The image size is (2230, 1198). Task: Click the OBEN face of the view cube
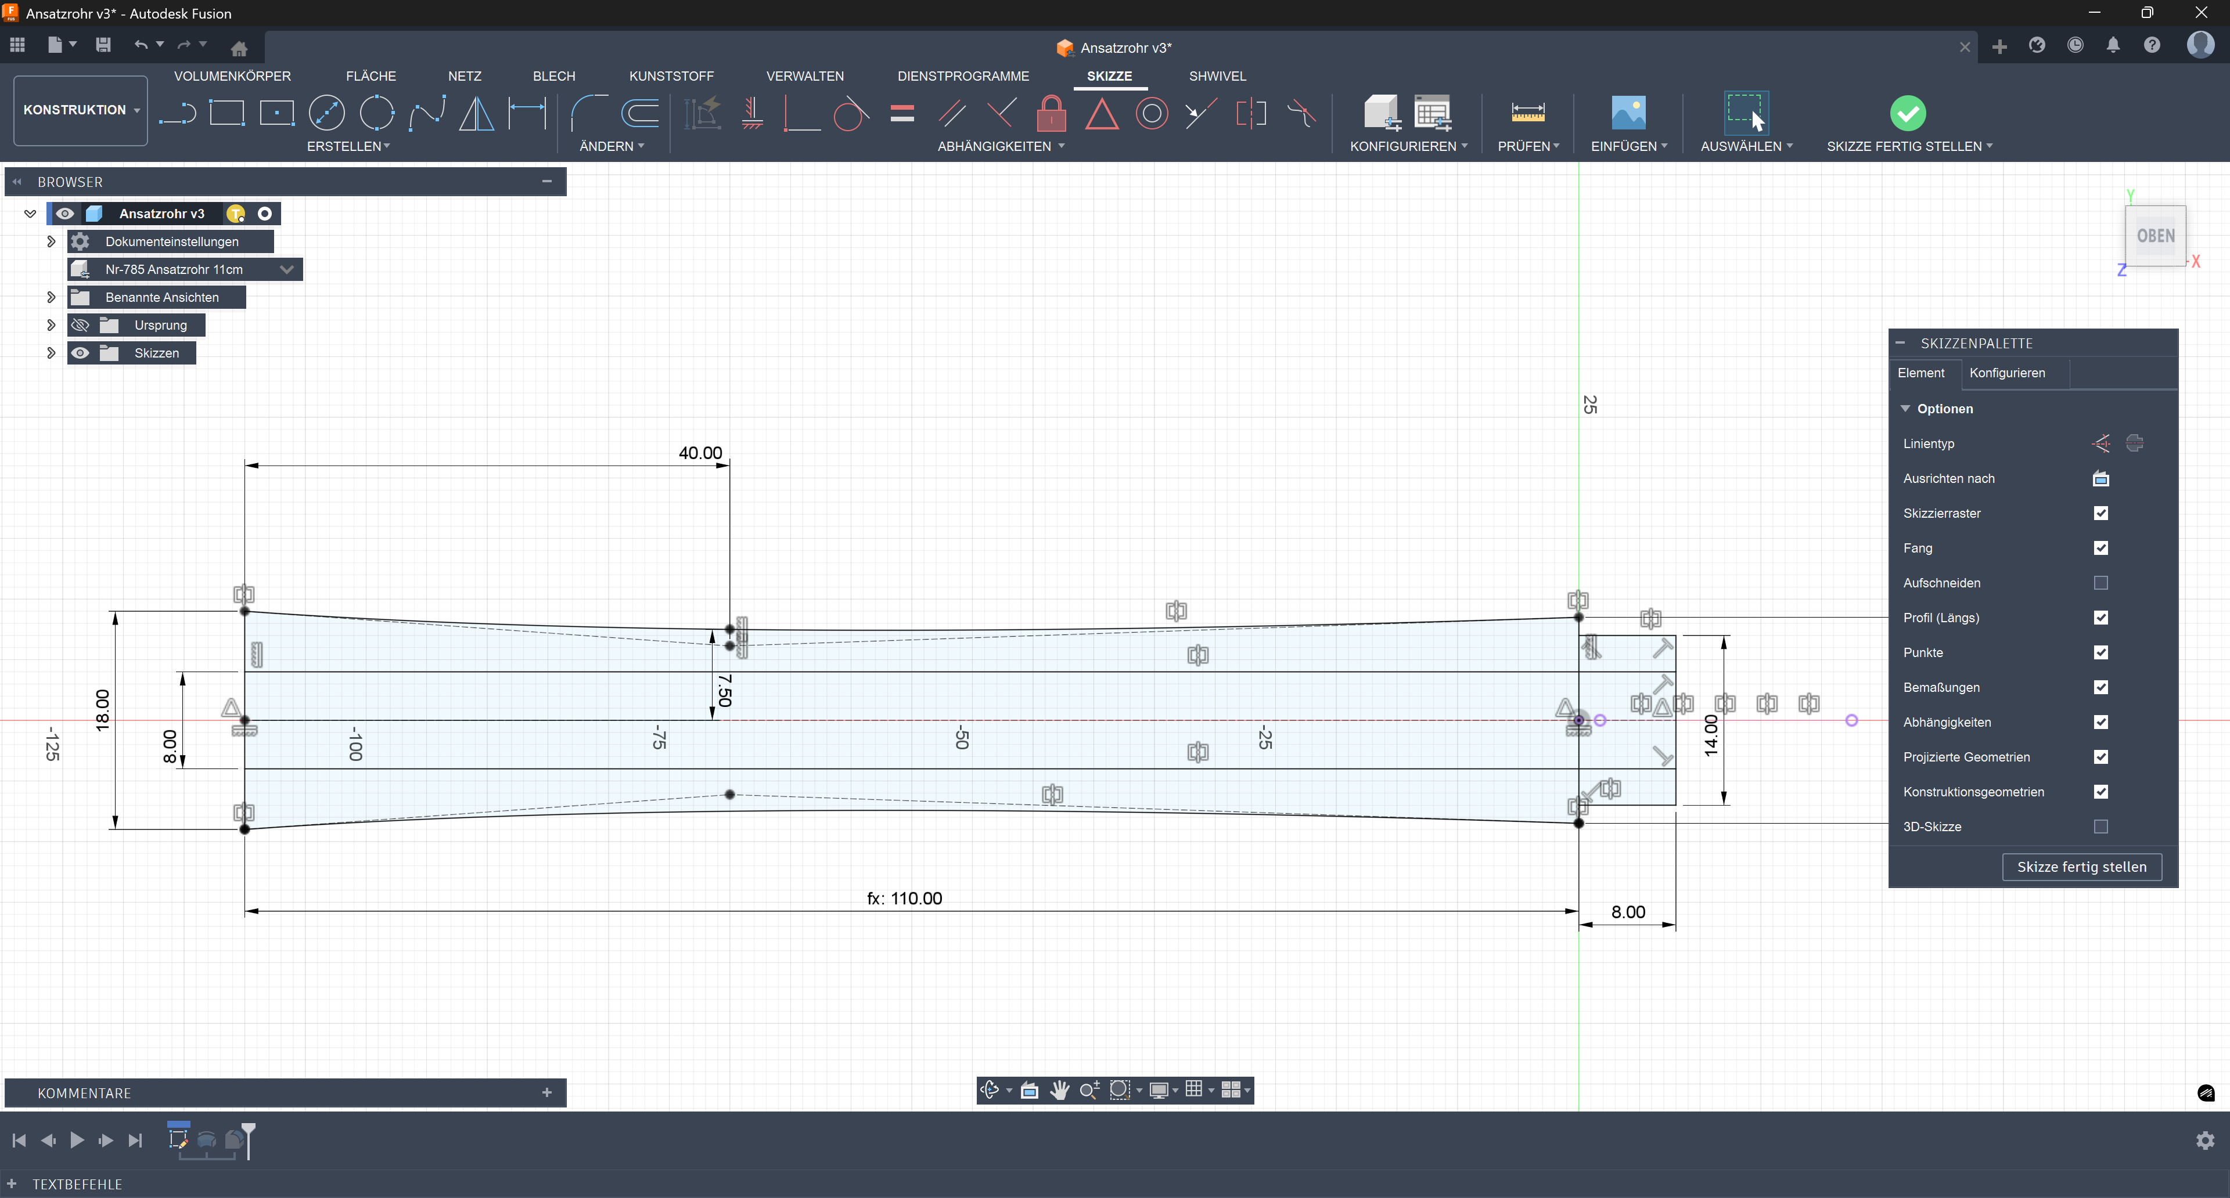[x=2155, y=236]
